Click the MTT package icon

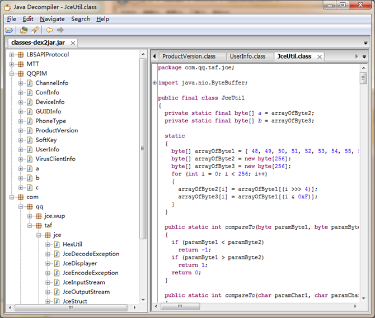pos(21,64)
